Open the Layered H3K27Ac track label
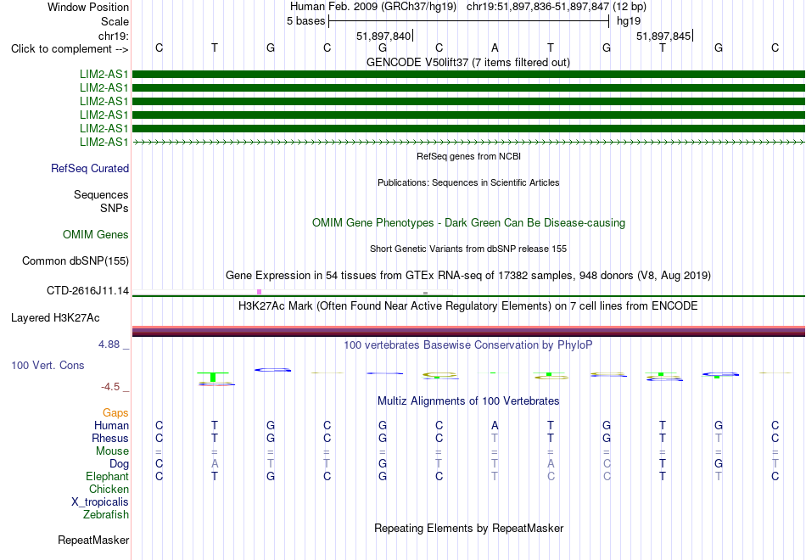Image resolution: width=806 pixels, height=560 pixels. (55, 318)
